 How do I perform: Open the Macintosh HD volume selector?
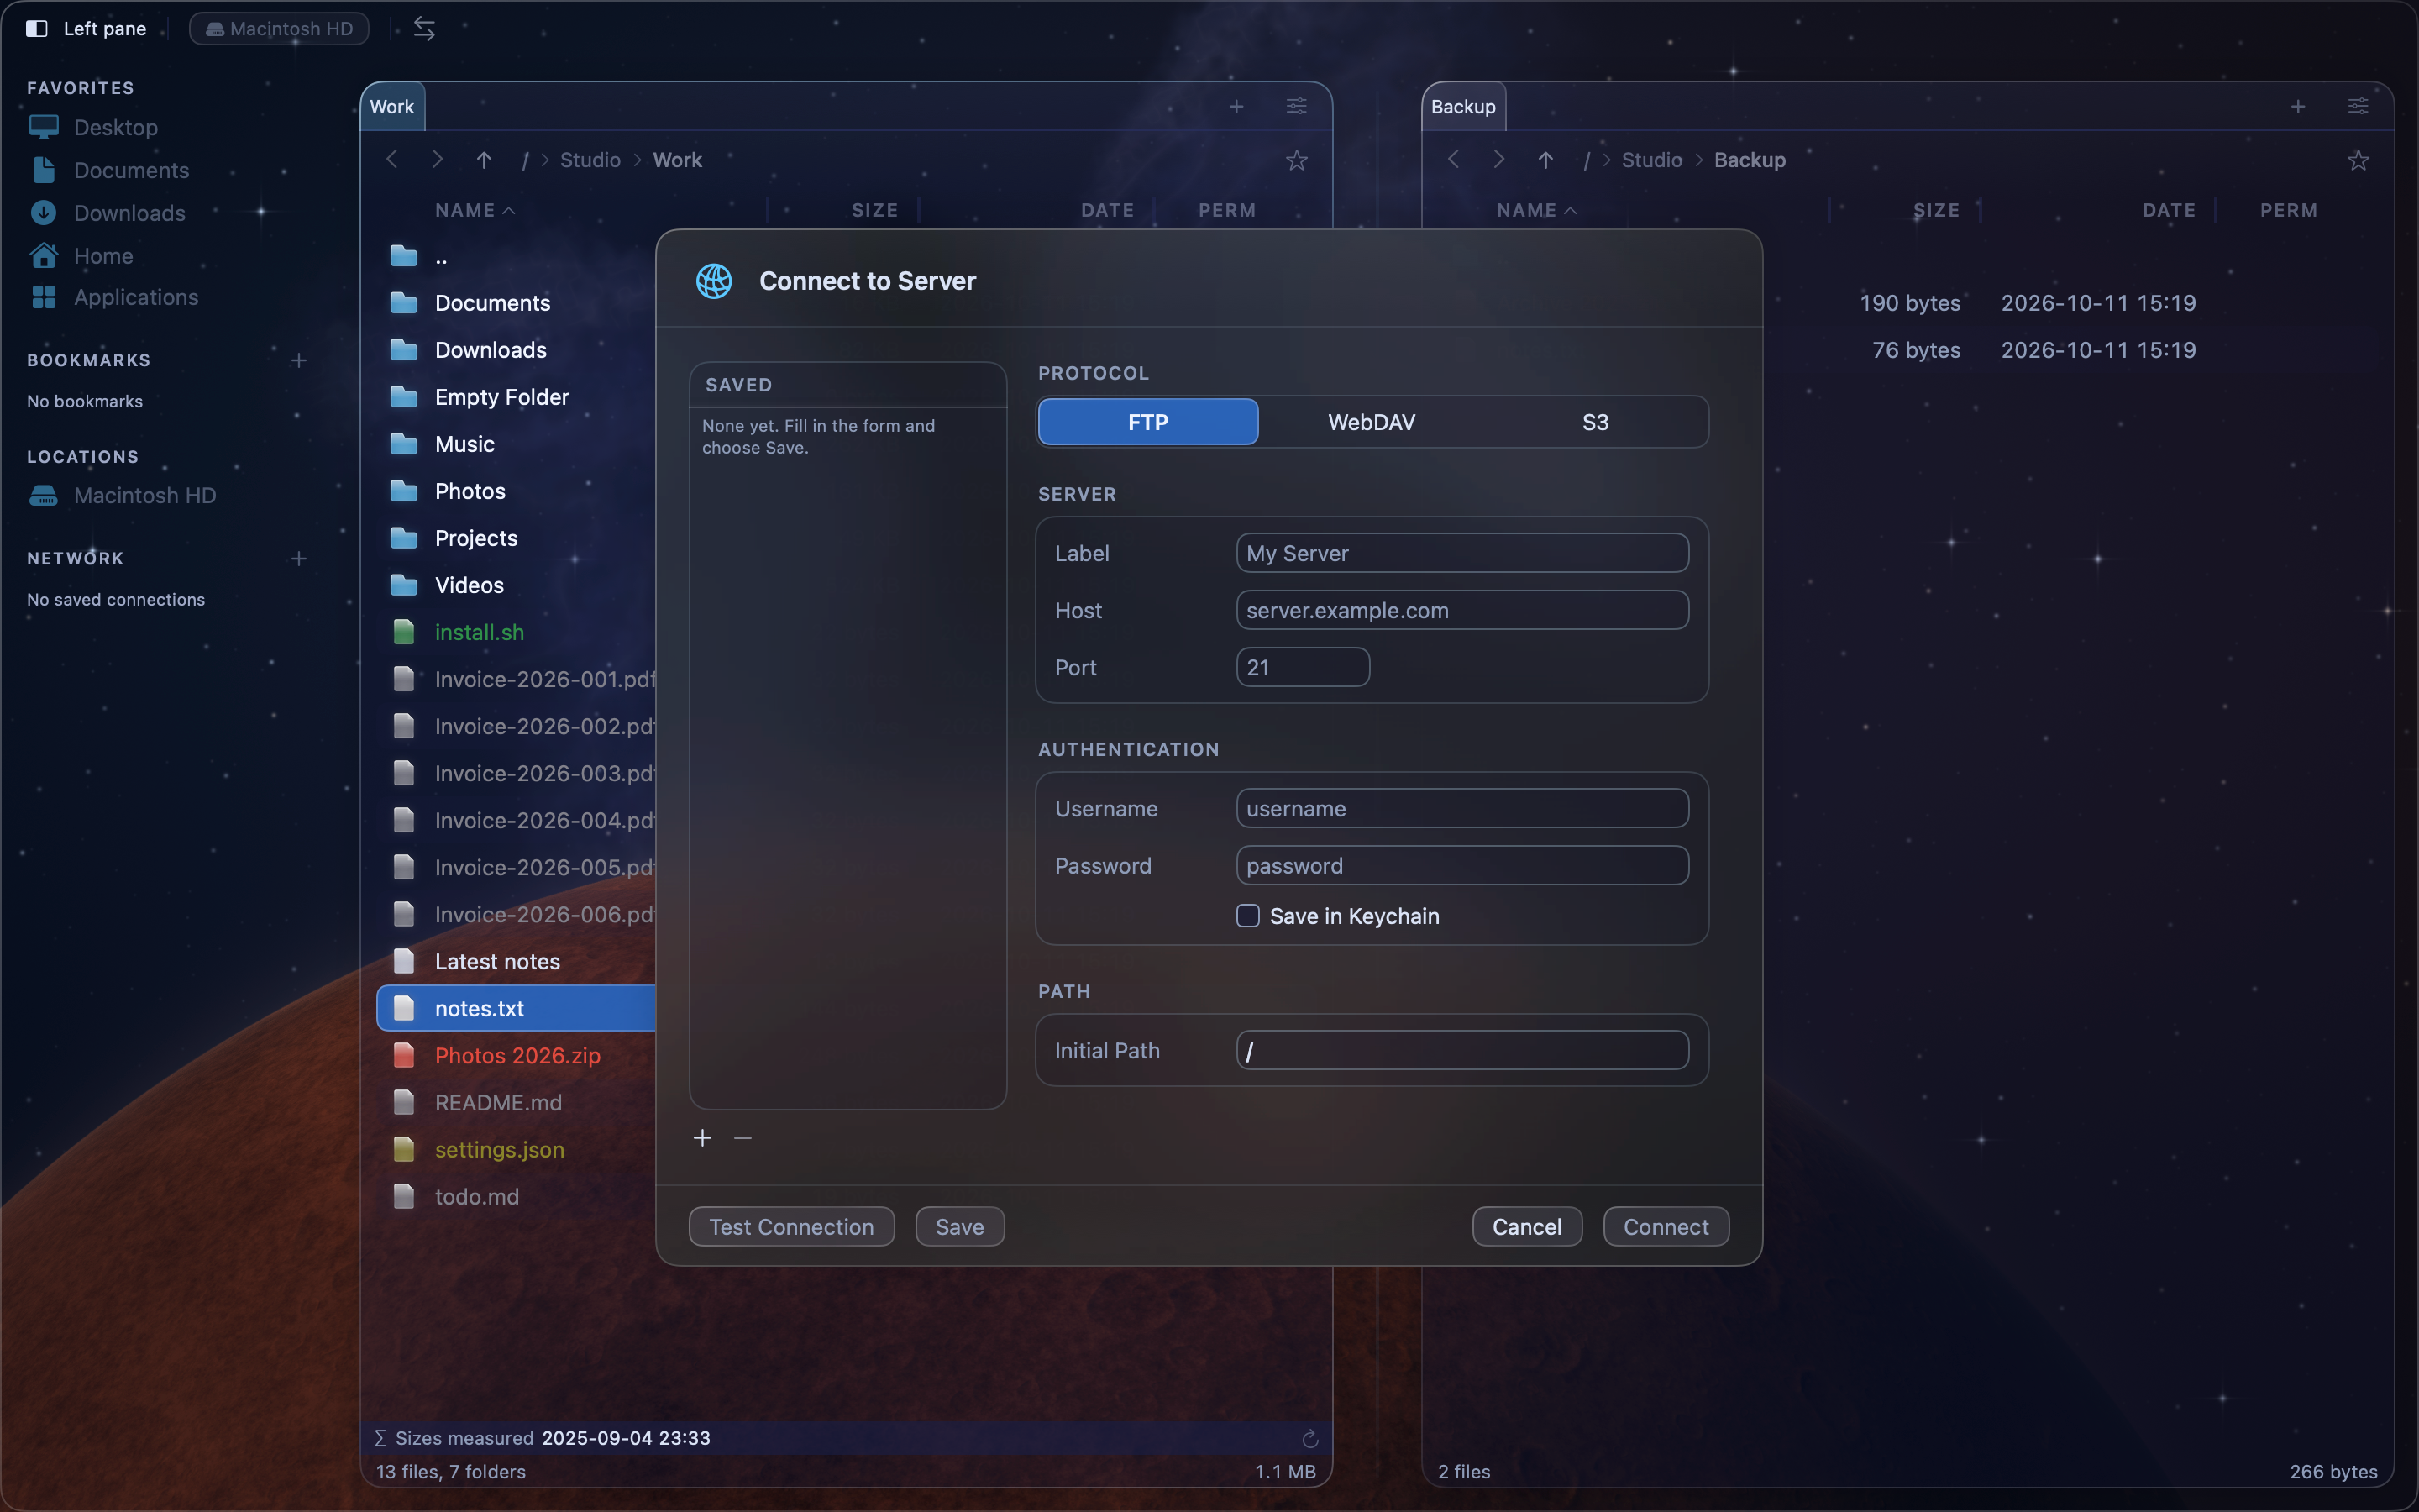coord(279,28)
